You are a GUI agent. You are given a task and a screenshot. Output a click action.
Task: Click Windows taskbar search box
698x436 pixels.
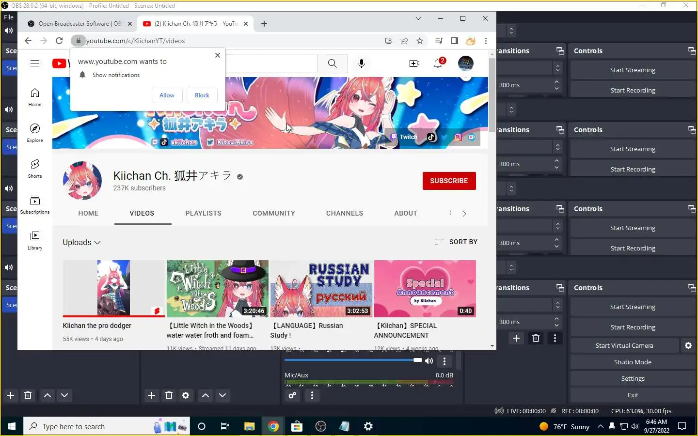tap(106, 426)
